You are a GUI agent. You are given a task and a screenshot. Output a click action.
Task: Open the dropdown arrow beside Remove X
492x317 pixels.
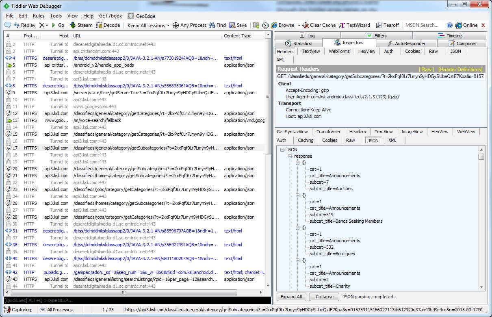47,25
